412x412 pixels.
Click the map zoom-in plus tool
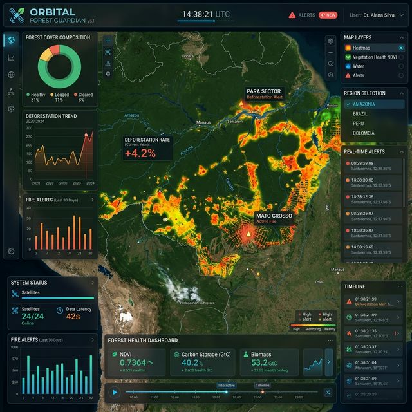pos(108,41)
